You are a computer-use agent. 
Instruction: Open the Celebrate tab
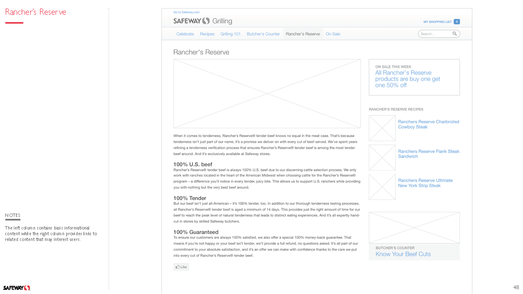pos(185,34)
